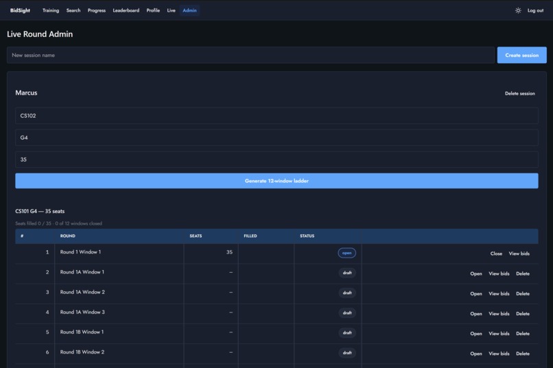The height and width of the screenshot is (368, 553).
Task: Select the 'Round 1 Window 1' row text
Action: click(80, 252)
